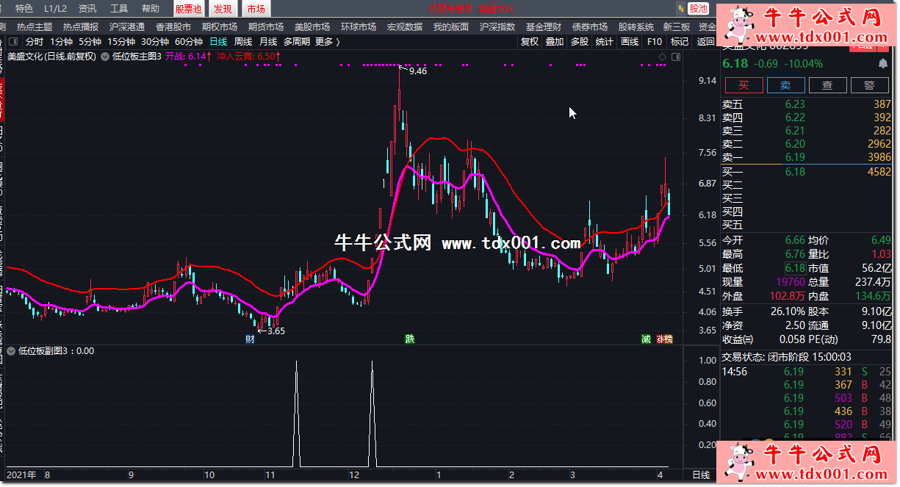Expand the 低位板主图3 indicator dropdown
Screen dimensions: 900x487
[x=105, y=56]
